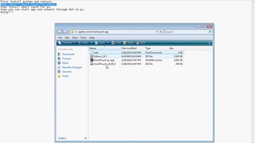Click the Public folder icon
Viewport: 255px width, 143px height.
point(59,76)
